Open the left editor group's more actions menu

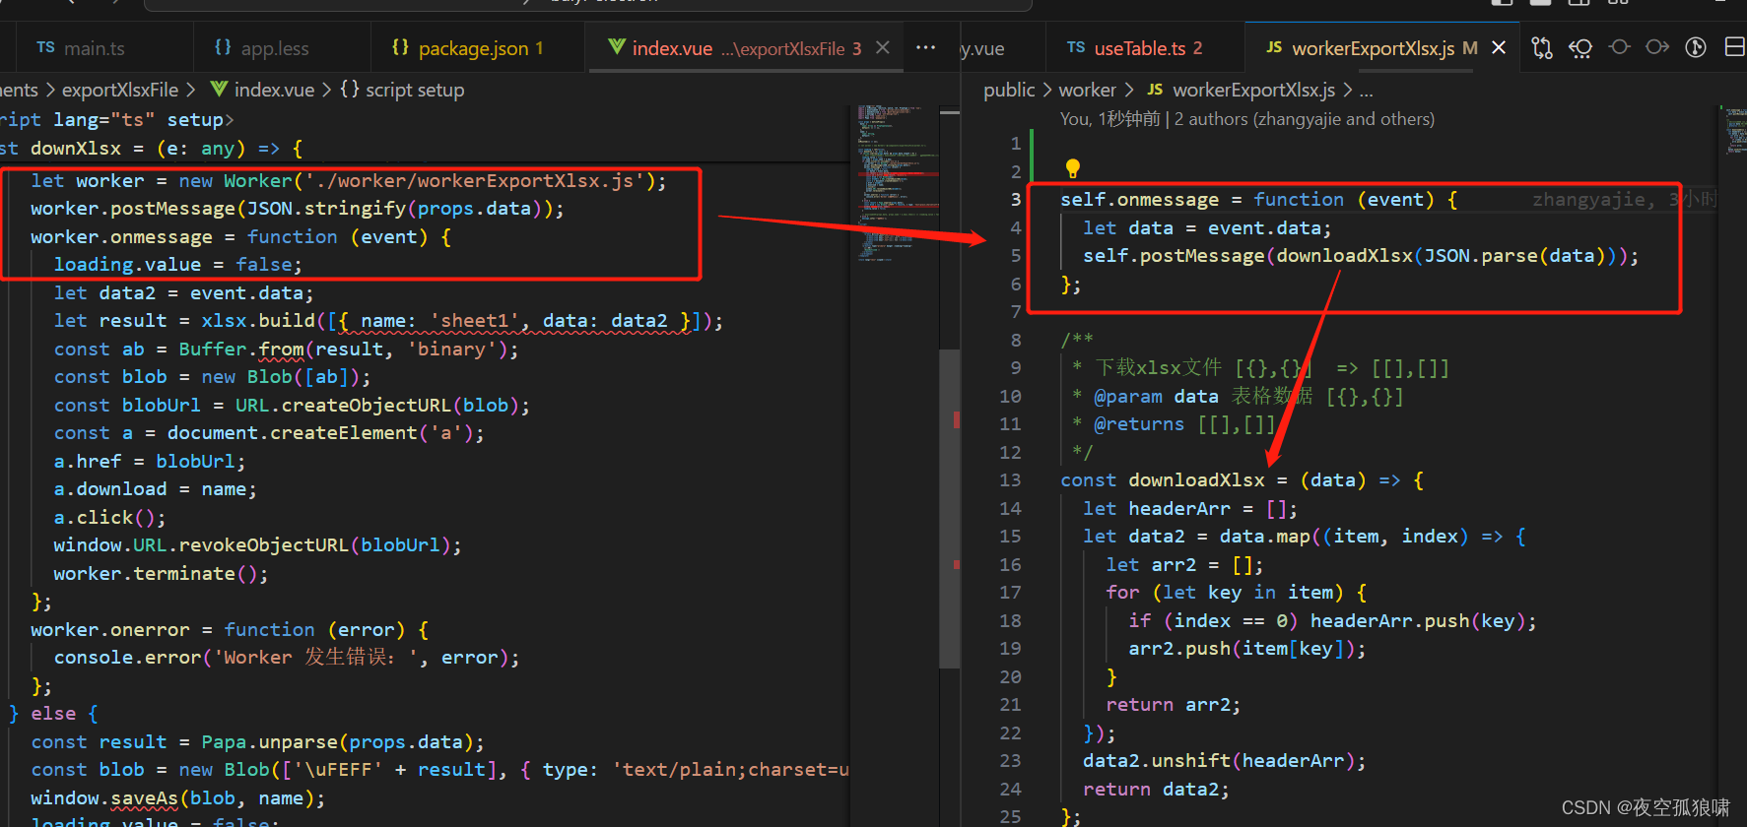click(925, 47)
